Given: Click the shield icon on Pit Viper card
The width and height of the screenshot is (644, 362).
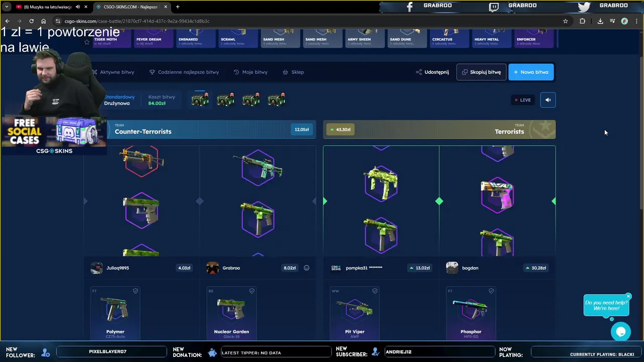Looking at the screenshot, I should [x=375, y=291].
